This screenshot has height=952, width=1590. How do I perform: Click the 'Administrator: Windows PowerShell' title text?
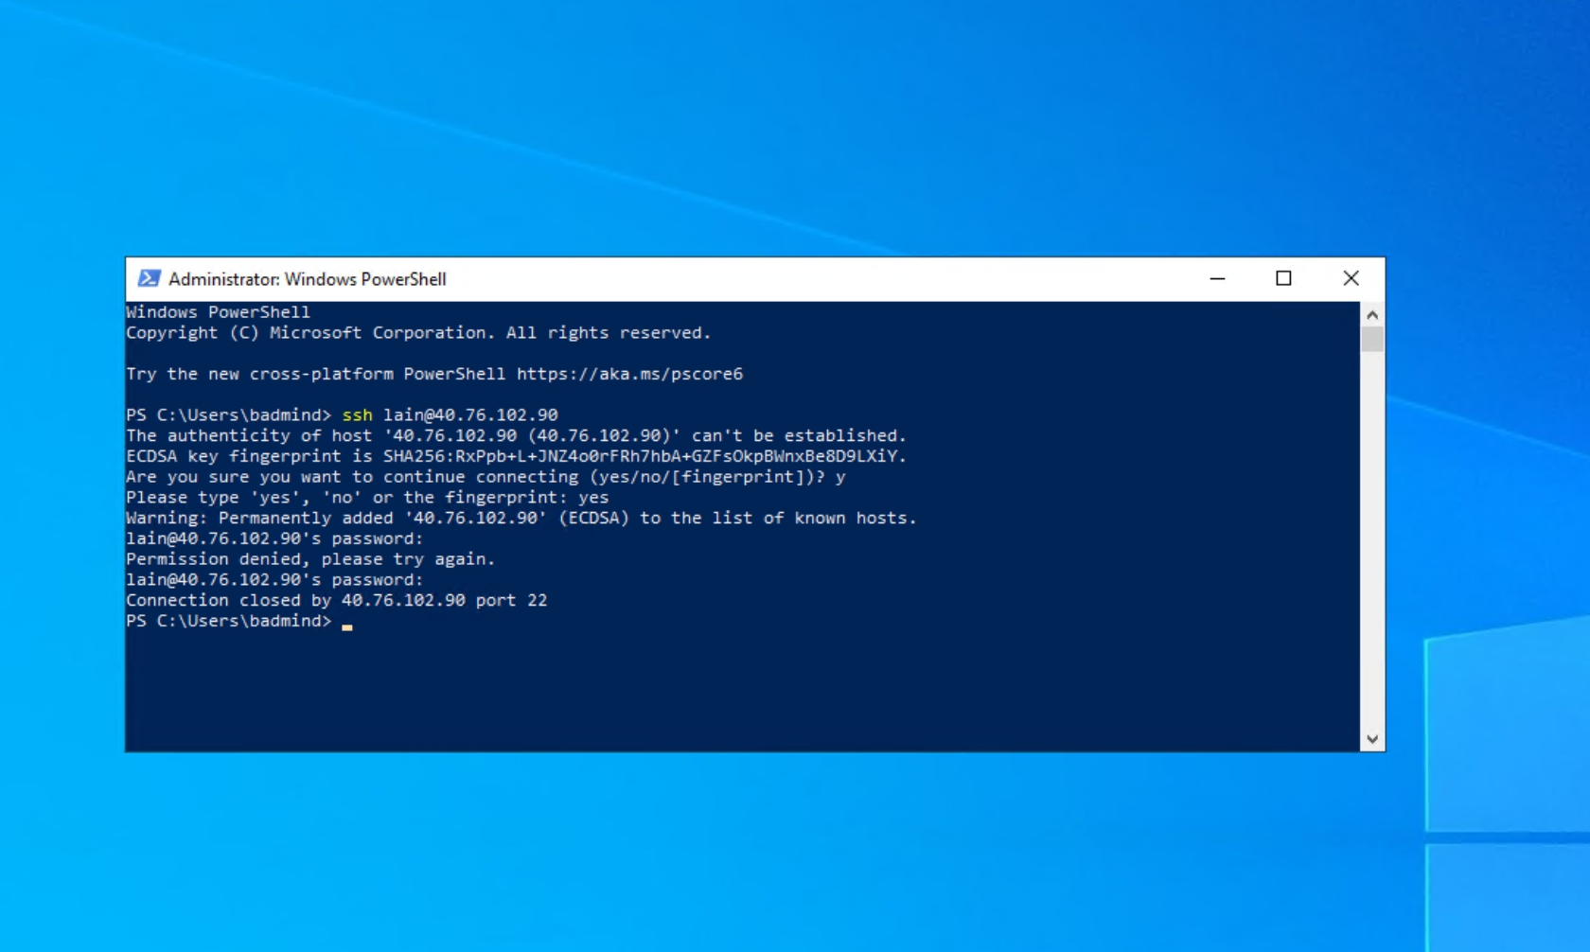[308, 279]
